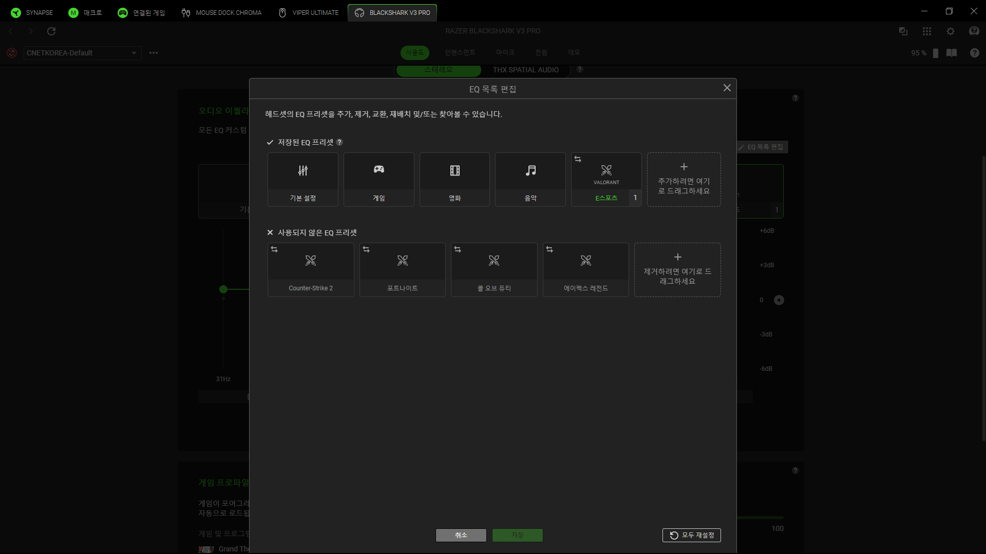Close the EQ list edit dialog

[727, 88]
